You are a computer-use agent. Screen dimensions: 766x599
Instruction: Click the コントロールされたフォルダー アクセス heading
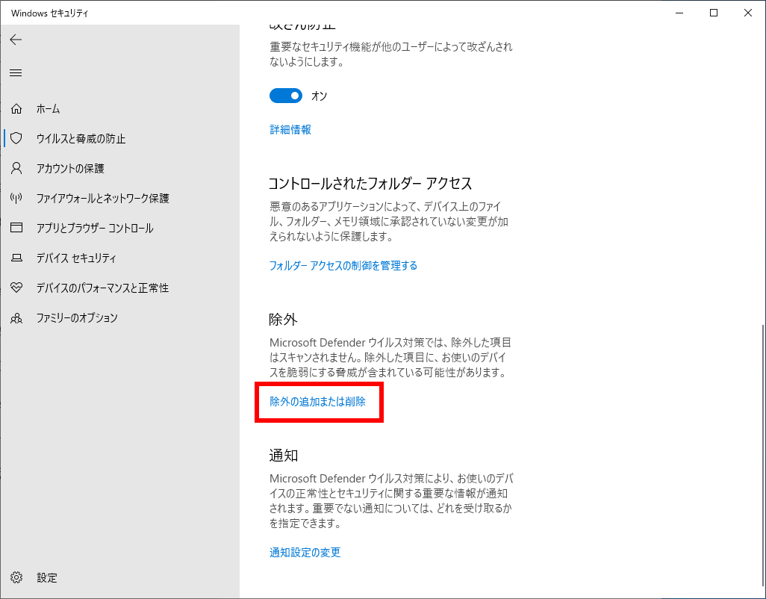(370, 183)
